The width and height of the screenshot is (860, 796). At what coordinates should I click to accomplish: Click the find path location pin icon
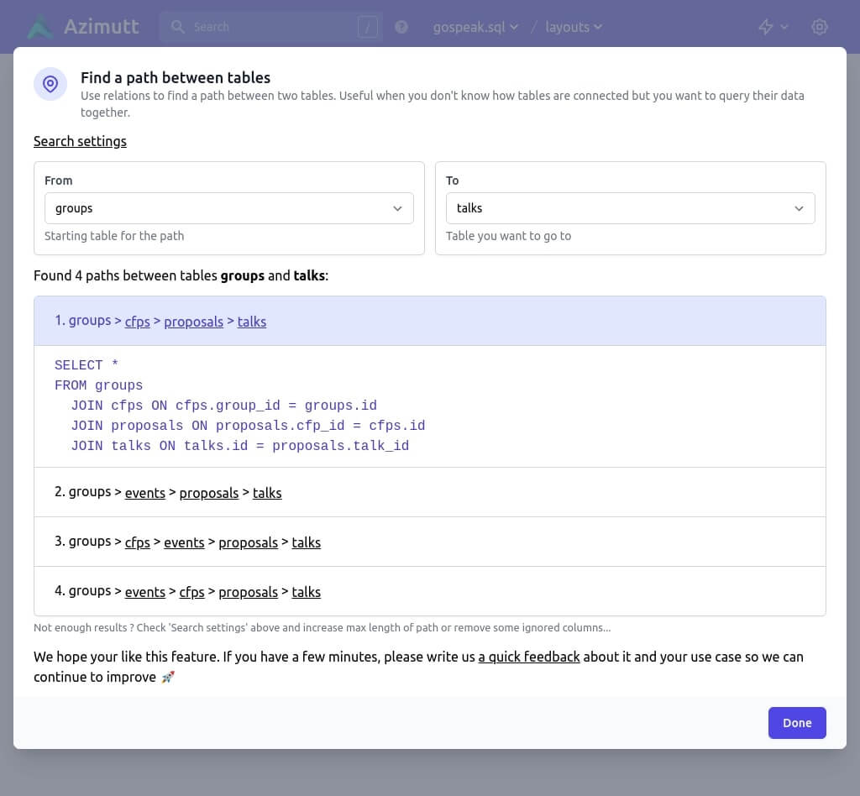pos(50,84)
